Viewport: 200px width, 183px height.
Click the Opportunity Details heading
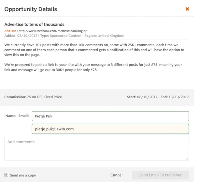tap(31, 9)
